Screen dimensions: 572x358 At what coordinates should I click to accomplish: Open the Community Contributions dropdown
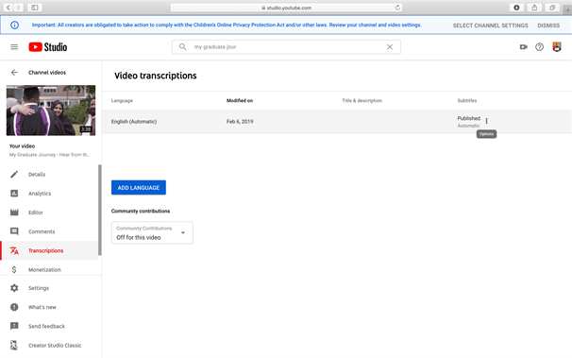(152, 232)
